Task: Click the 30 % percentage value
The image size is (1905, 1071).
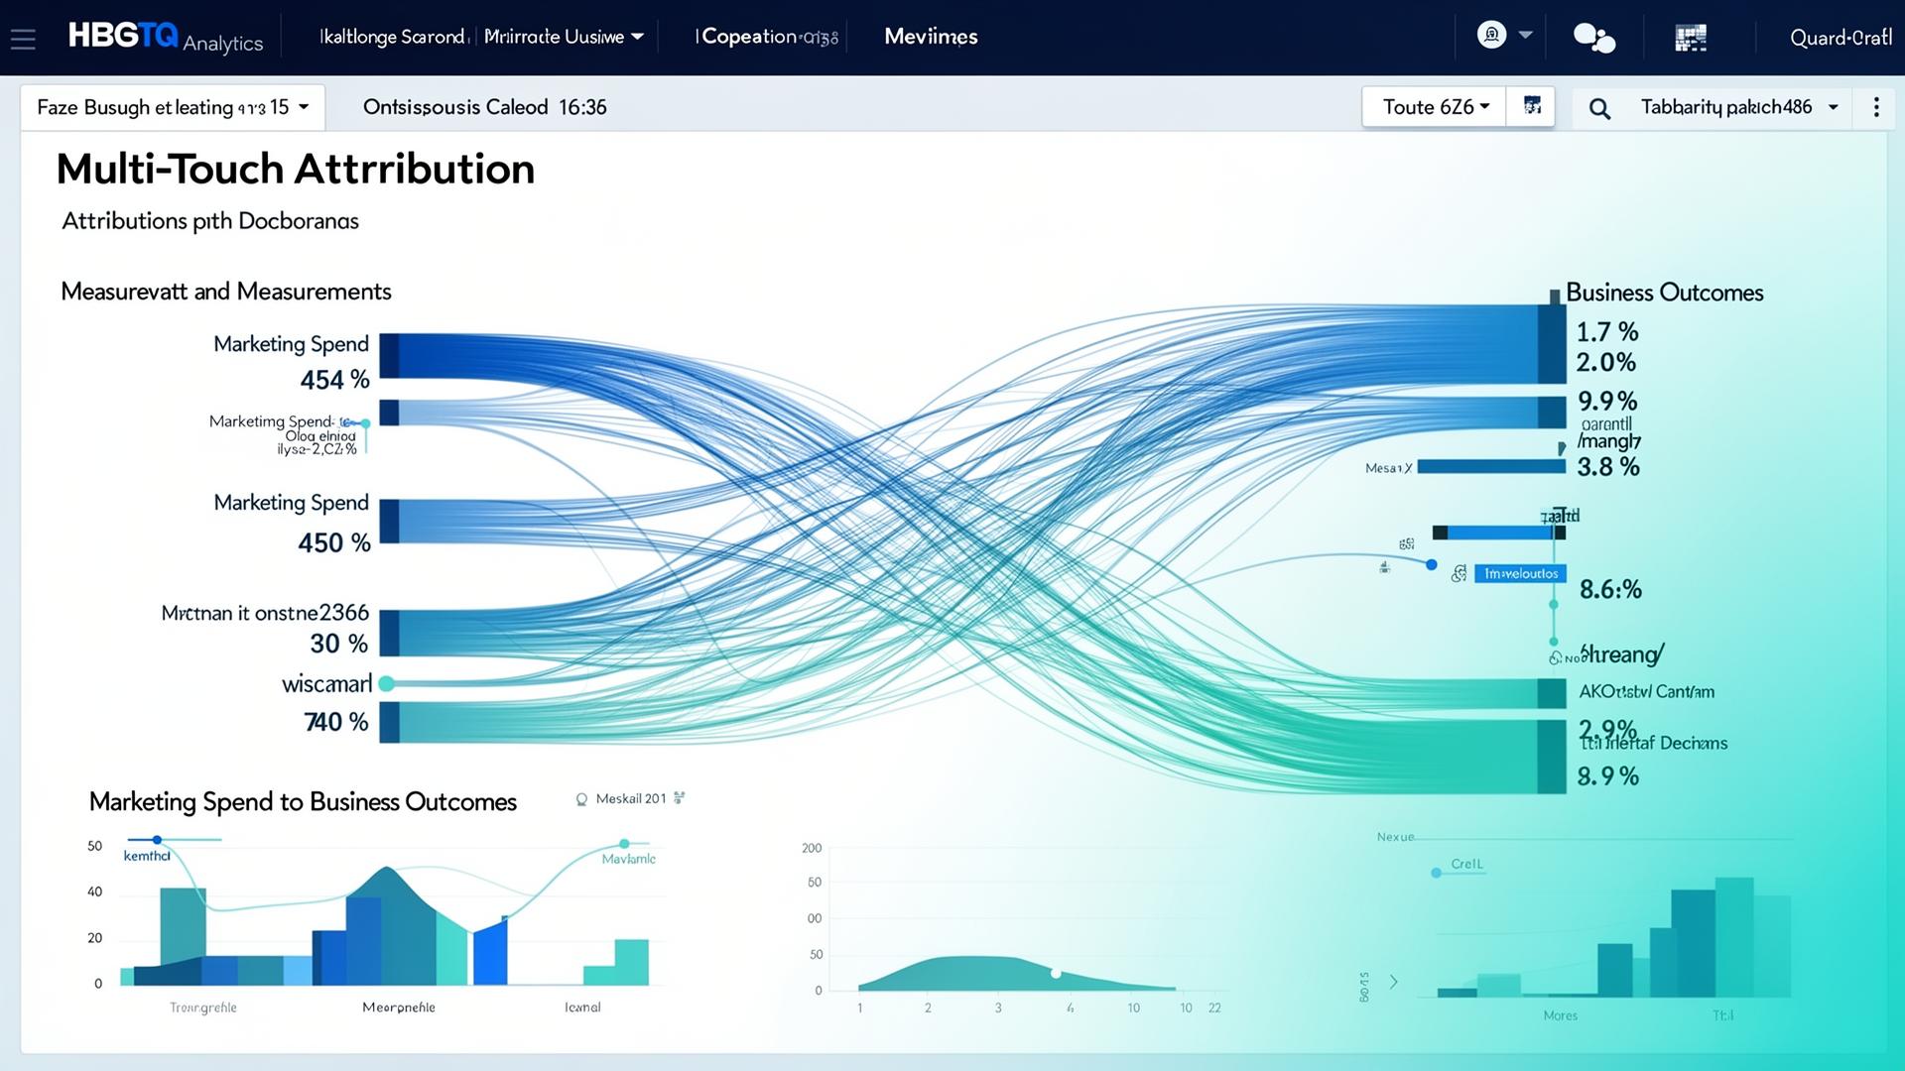Action: pyautogui.click(x=339, y=644)
